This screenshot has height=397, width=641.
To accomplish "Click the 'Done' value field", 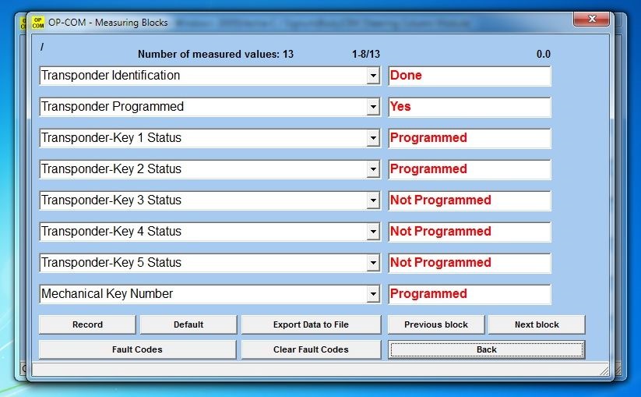I will pos(470,76).
